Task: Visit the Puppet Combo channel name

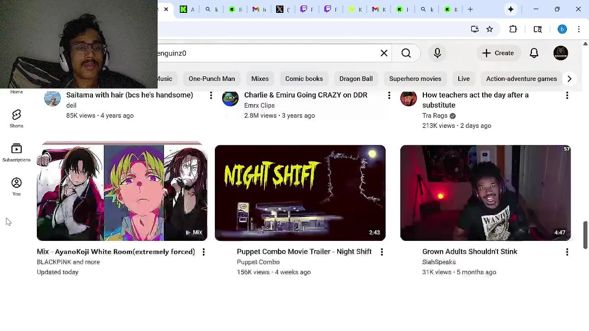Action: pyautogui.click(x=258, y=262)
